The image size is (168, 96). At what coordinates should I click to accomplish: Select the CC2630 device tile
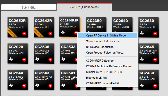click(149, 27)
